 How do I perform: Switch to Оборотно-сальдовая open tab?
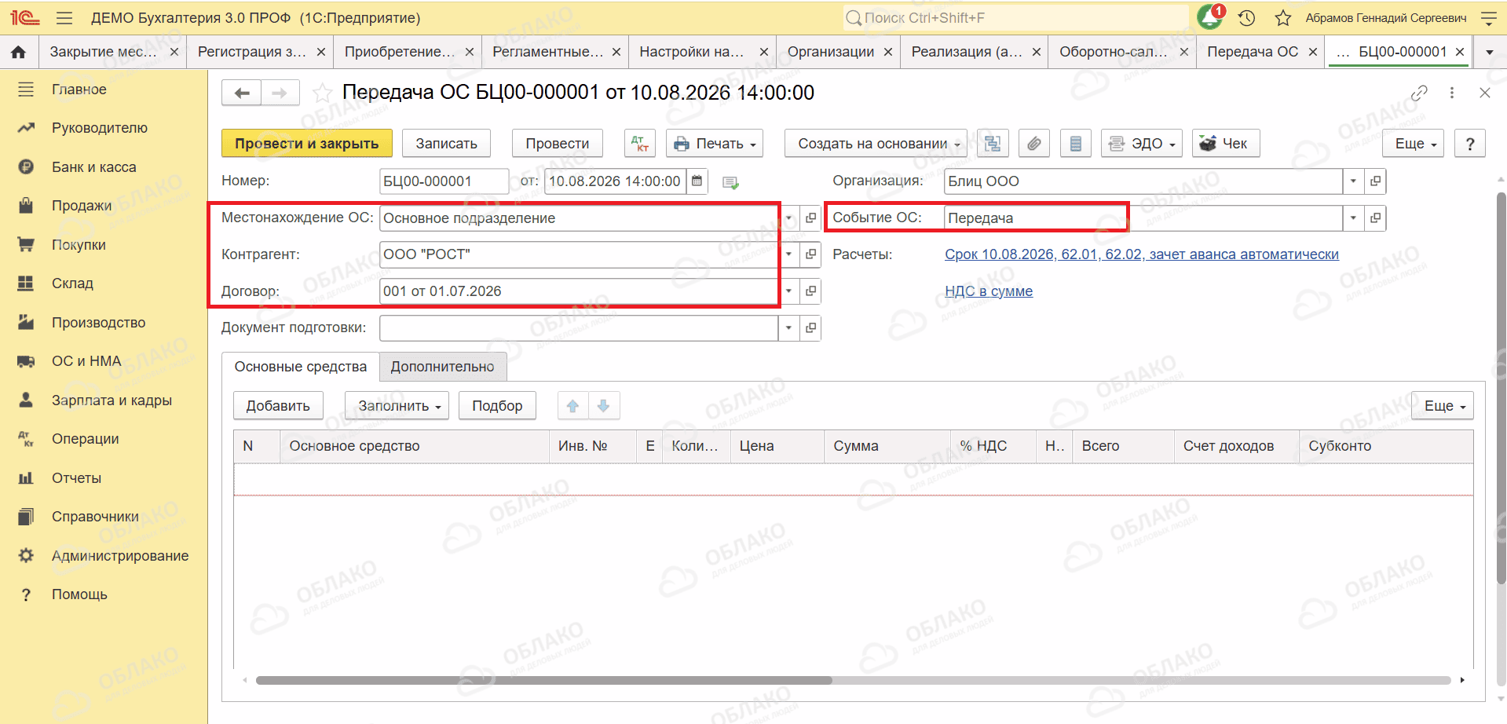(x=1113, y=52)
